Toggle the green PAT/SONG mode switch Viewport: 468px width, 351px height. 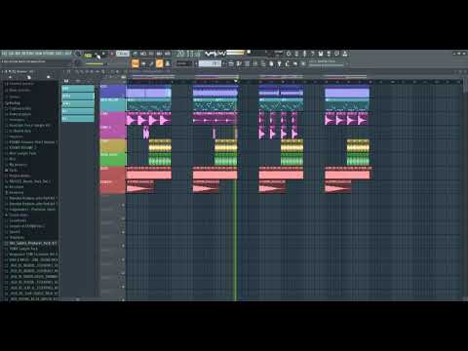88,56
